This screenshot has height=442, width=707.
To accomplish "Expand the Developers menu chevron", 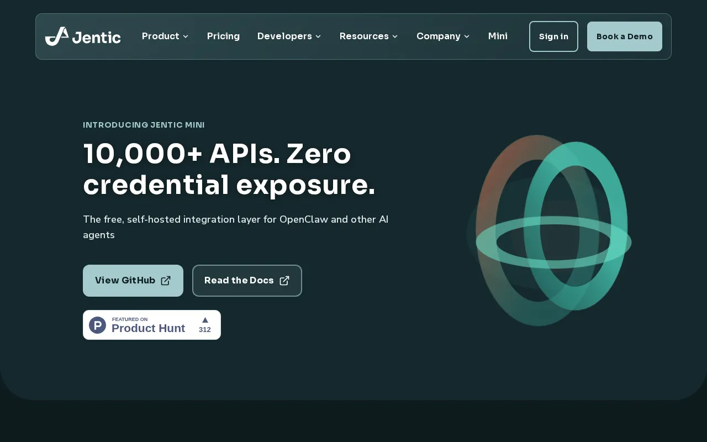I will 318,36.
